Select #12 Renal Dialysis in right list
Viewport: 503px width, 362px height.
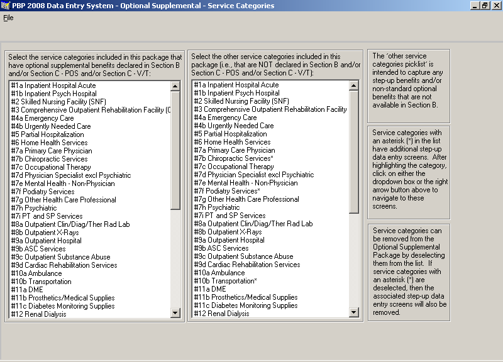pyautogui.click(x=271, y=314)
